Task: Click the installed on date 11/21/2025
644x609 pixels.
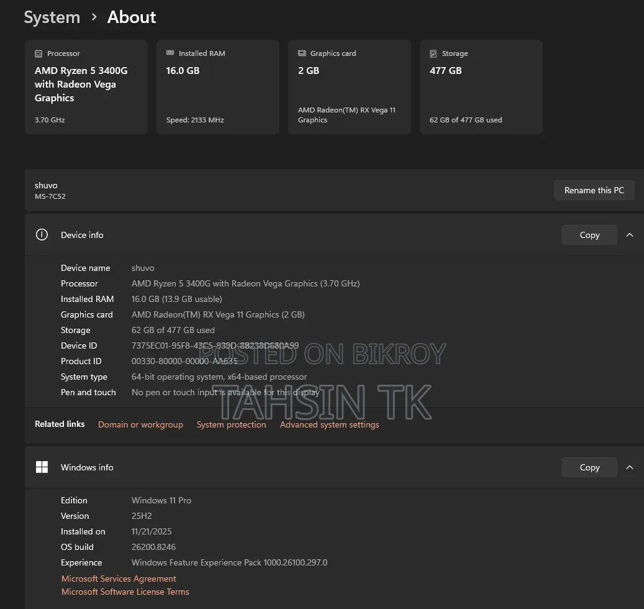Action: 152,532
